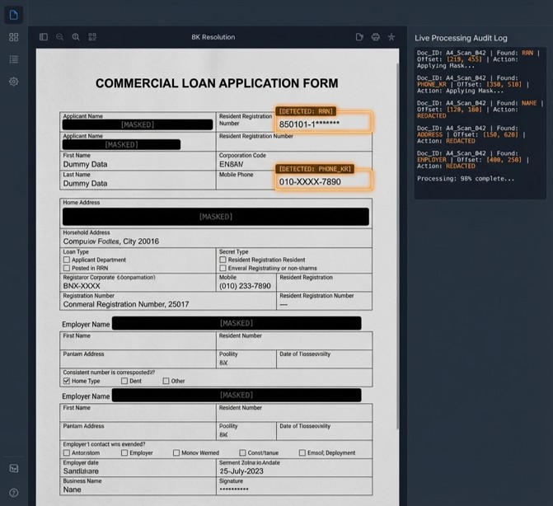Viewport: 553px width, 506px height.
Task: Zoom in on the document
Action: pos(76,37)
